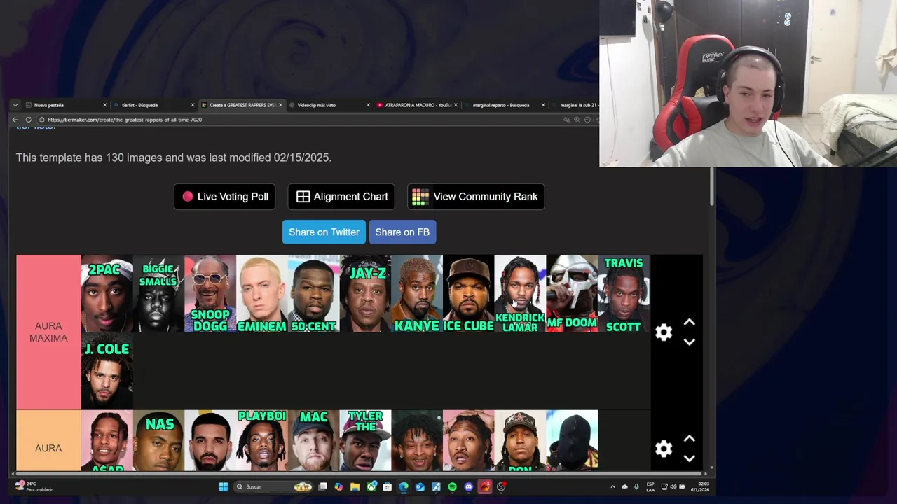897x504 pixels.
Task: Click the Live Voting Poll button
Action: (x=225, y=197)
